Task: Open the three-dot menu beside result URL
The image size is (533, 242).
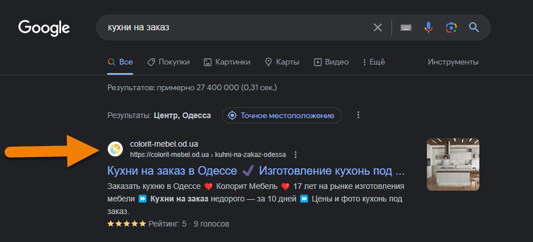Action: pos(296,155)
